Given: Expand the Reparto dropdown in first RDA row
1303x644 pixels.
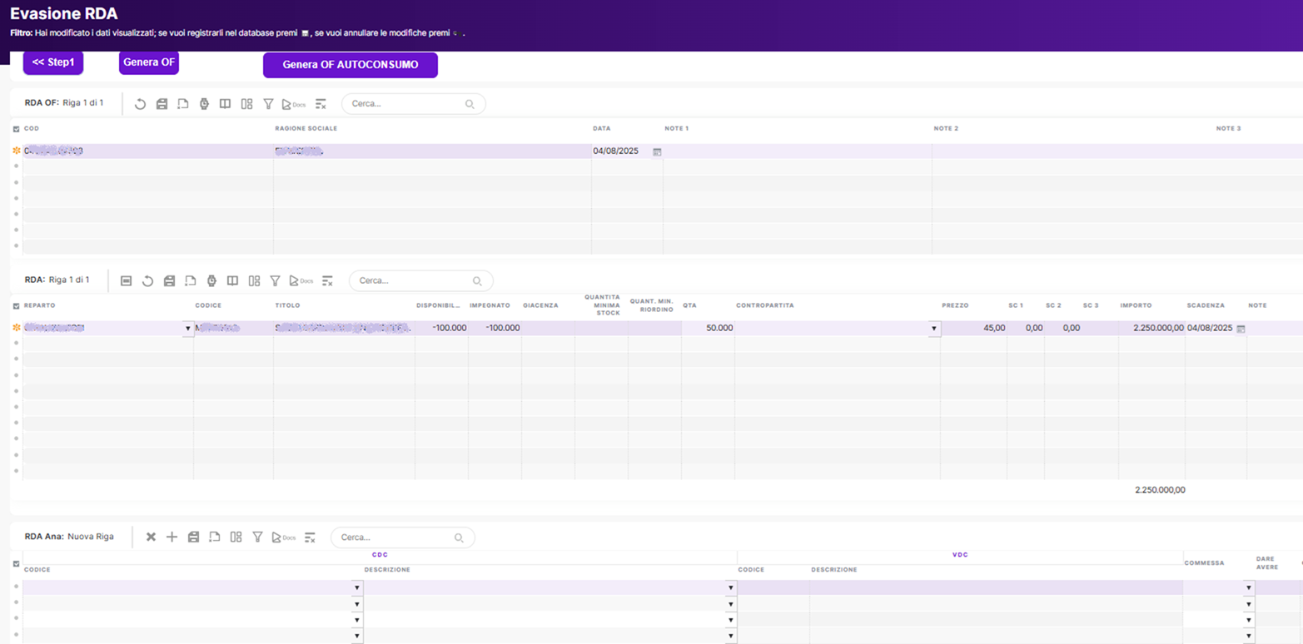Looking at the screenshot, I should coord(187,329).
